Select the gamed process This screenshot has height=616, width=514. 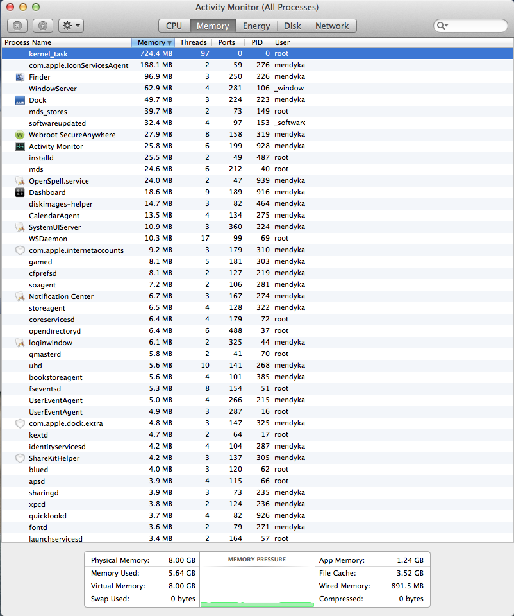click(258, 262)
